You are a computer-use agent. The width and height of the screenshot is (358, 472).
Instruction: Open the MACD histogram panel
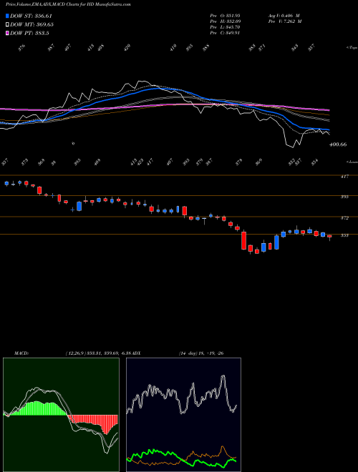tap(61, 415)
